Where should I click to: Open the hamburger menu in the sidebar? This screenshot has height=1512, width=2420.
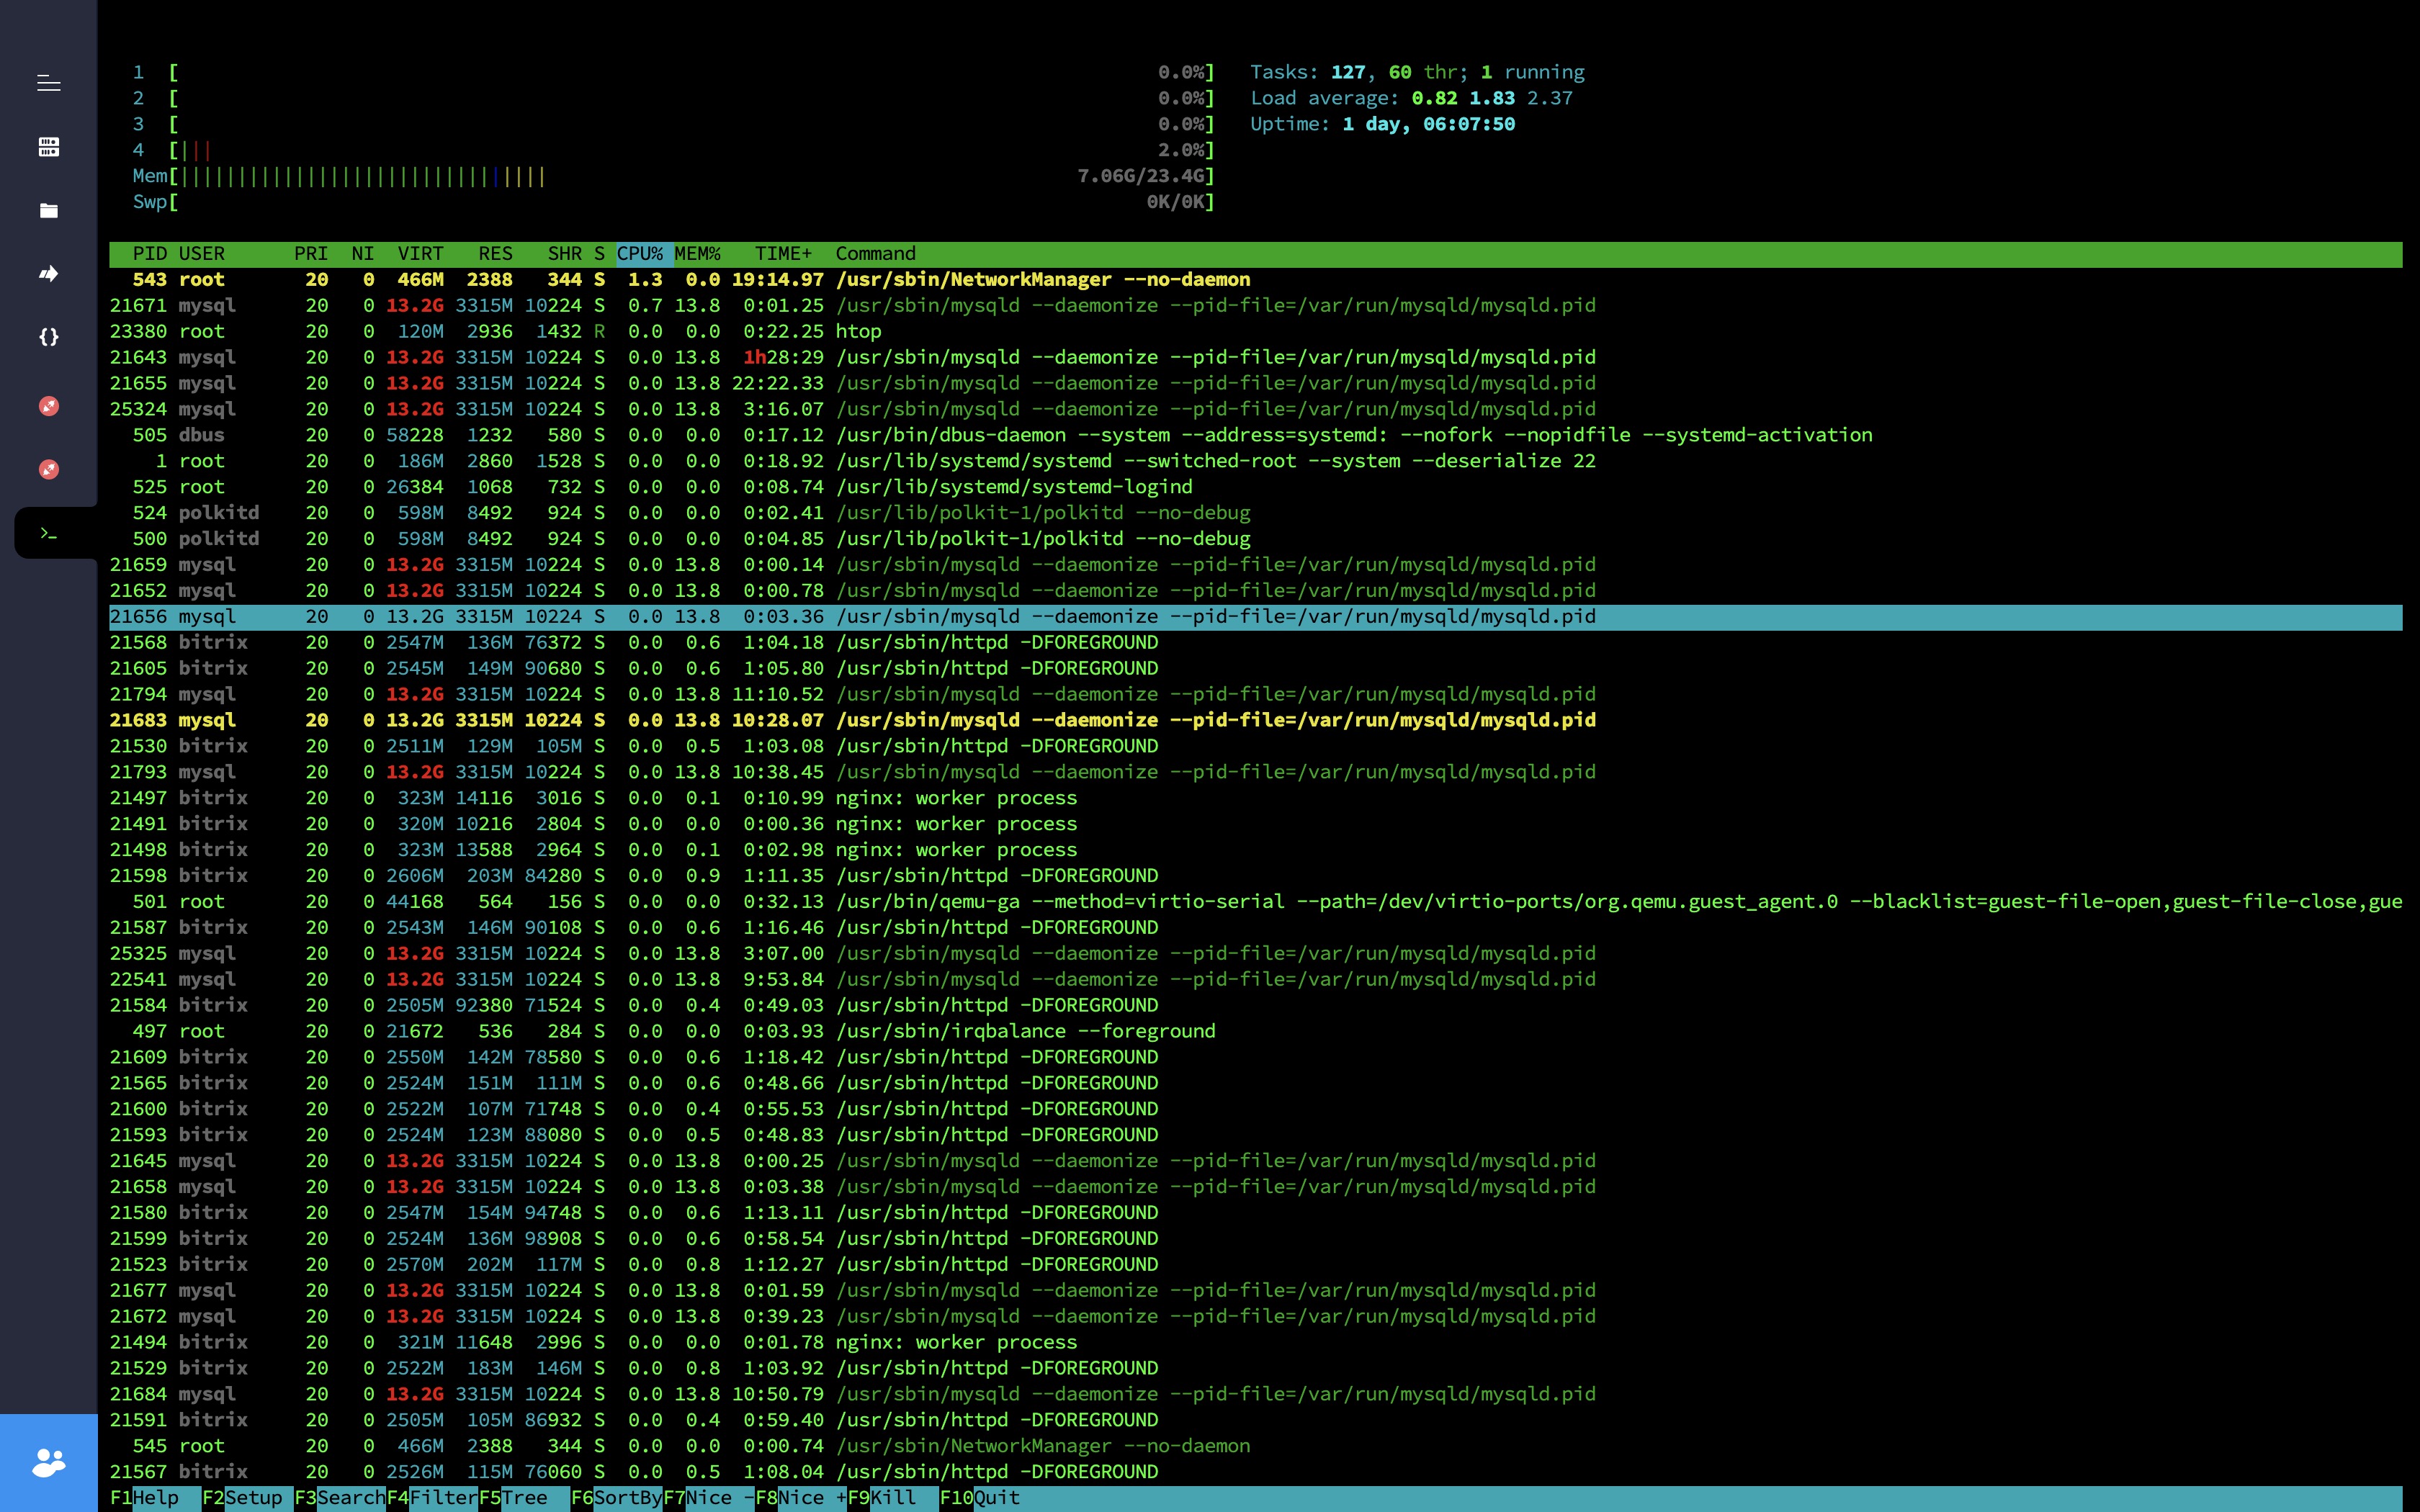click(48, 83)
